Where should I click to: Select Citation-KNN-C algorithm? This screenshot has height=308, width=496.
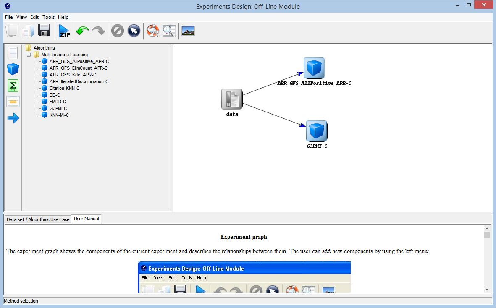(64, 88)
